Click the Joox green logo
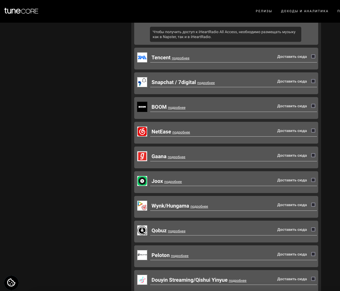The image size is (340, 291). tap(142, 181)
